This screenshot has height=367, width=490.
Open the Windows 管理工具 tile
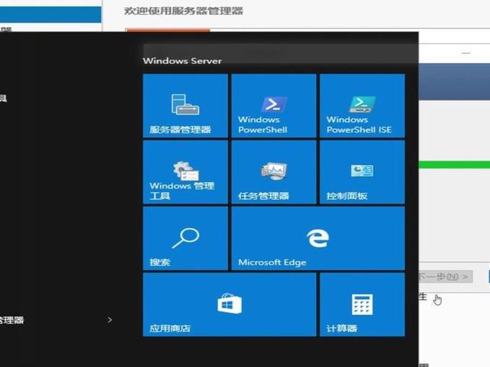point(186,172)
